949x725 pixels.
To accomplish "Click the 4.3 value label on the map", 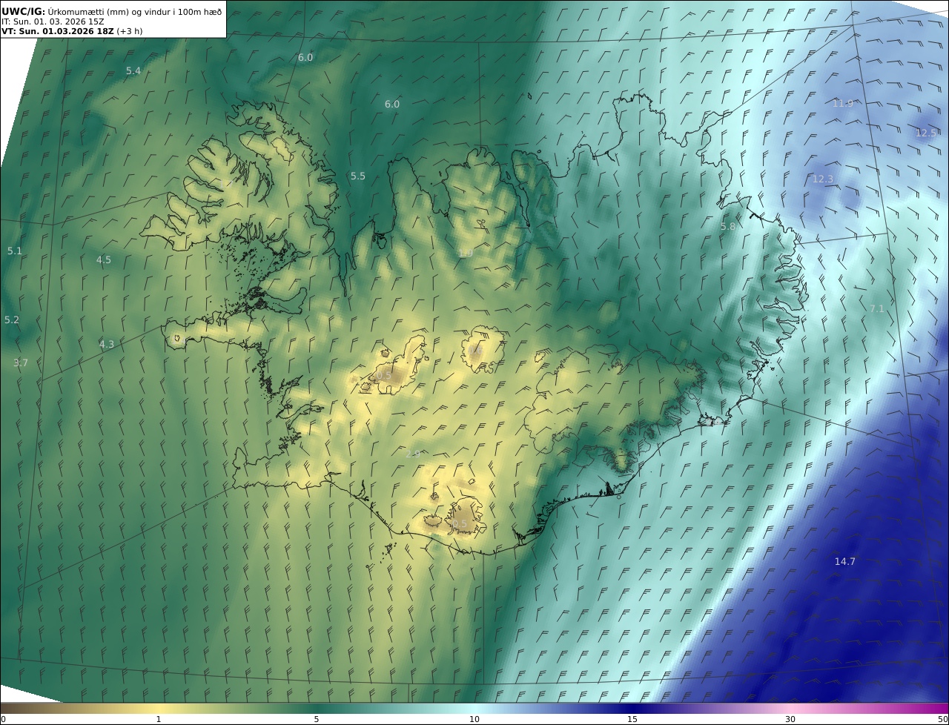I will pos(107,344).
